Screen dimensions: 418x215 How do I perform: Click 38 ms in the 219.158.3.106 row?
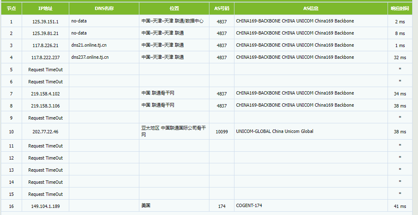[x=400, y=106]
